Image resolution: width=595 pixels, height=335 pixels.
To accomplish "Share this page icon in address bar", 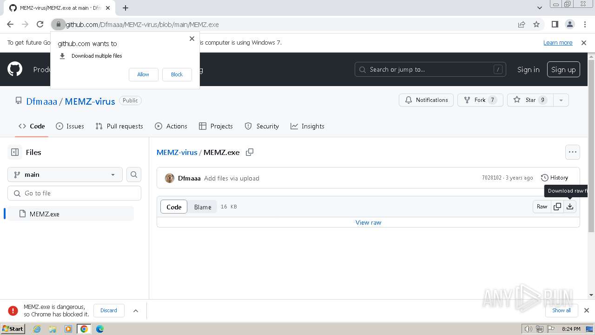I will (x=522, y=24).
